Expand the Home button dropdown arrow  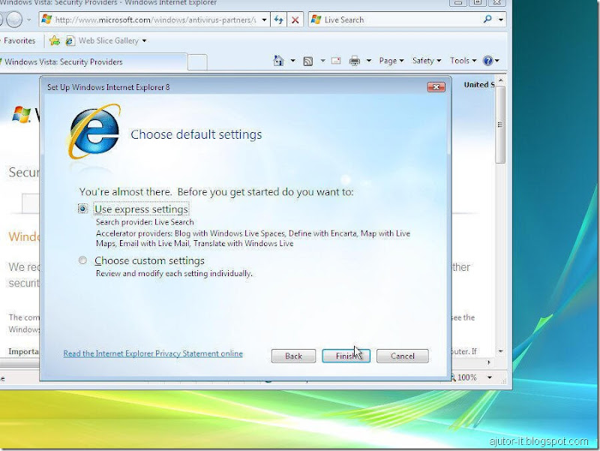pos(292,61)
